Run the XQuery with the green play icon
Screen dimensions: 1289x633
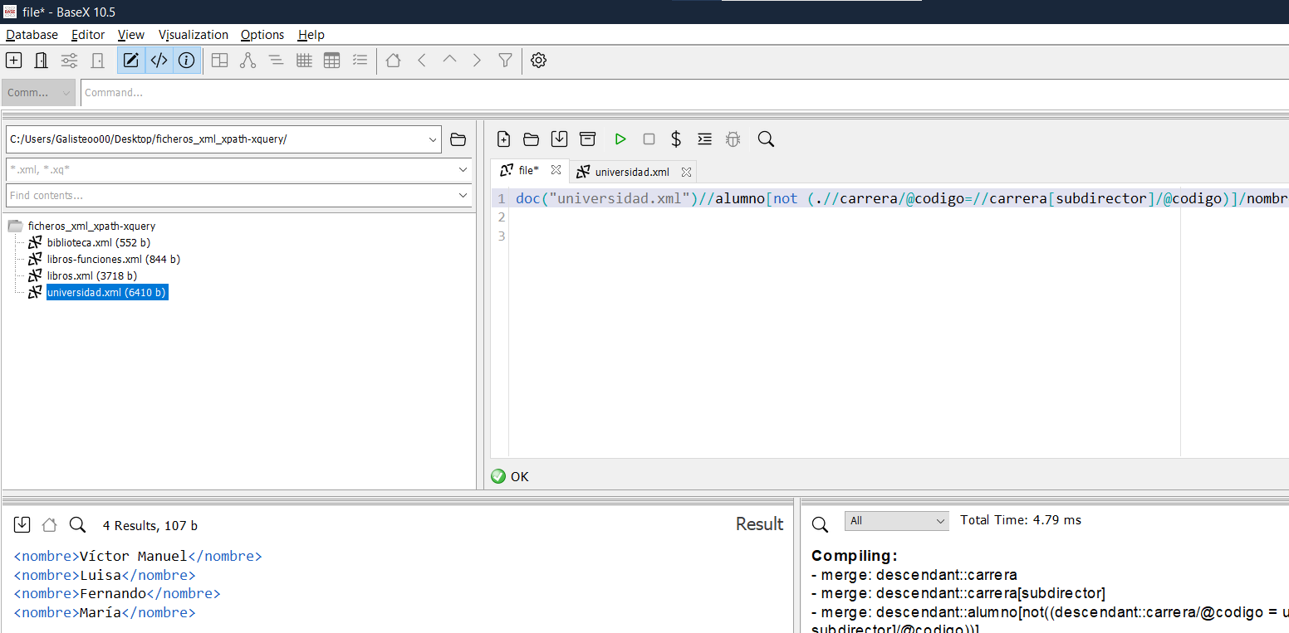pos(620,139)
